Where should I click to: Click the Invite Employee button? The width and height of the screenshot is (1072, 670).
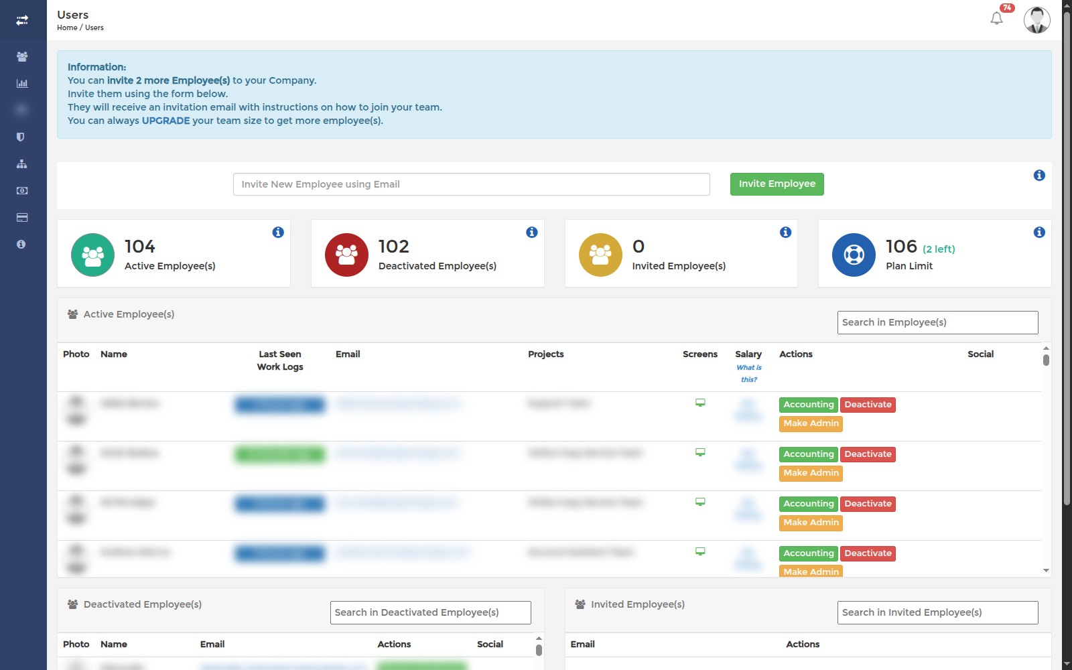click(777, 184)
